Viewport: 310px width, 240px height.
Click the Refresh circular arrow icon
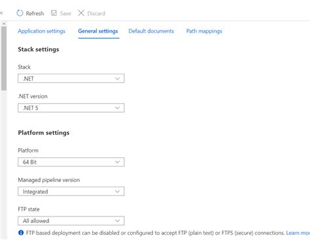[20, 13]
